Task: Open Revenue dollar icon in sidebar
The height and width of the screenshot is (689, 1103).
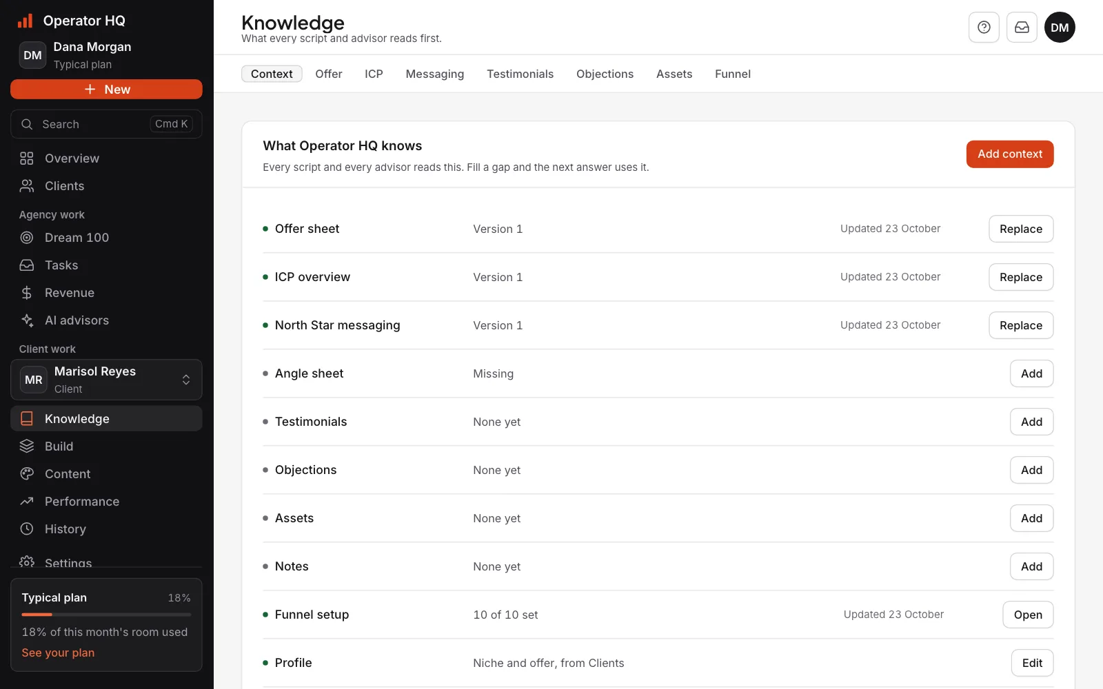Action: point(27,293)
